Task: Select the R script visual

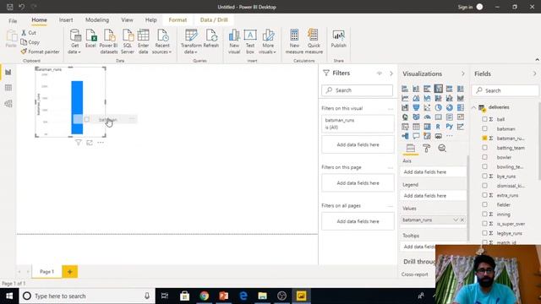Action: pyautogui.click(x=438, y=127)
